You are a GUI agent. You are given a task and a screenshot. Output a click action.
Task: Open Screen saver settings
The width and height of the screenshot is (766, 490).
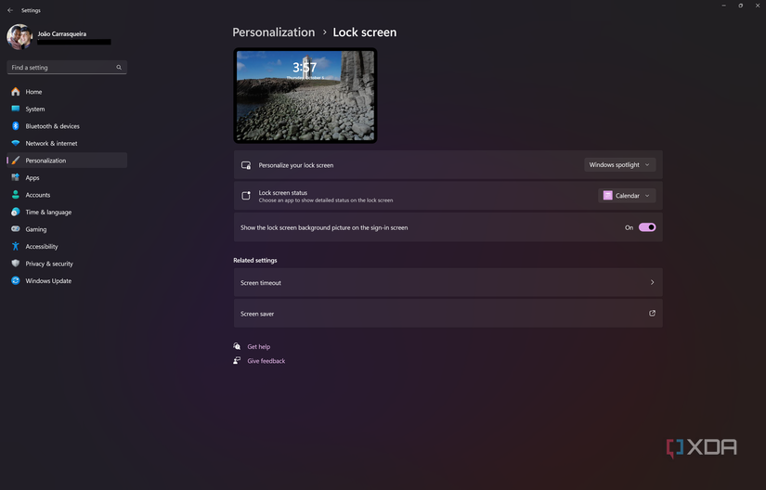448,314
